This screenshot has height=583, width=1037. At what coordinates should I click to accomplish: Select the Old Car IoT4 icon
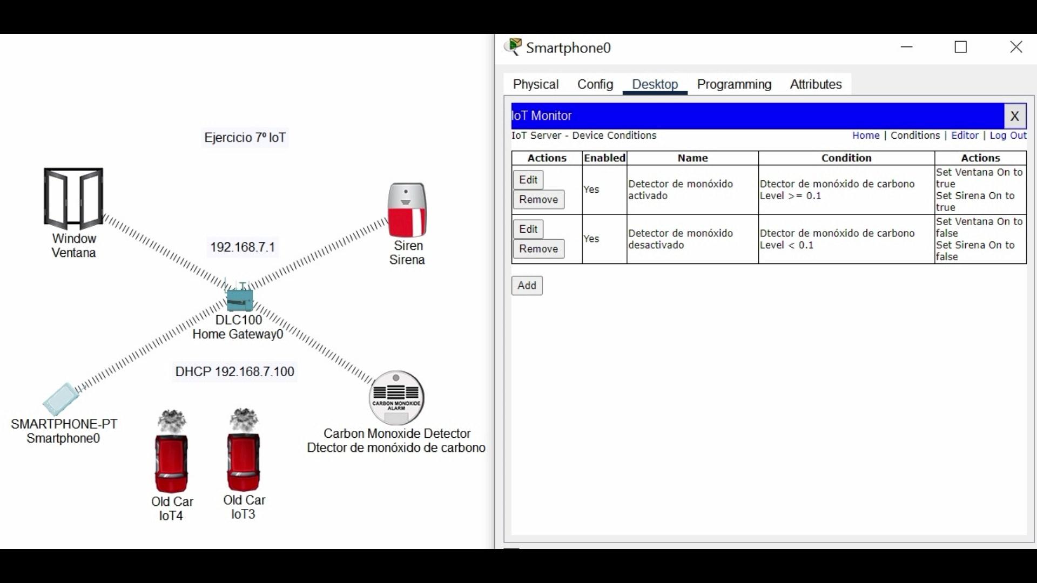(x=172, y=452)
